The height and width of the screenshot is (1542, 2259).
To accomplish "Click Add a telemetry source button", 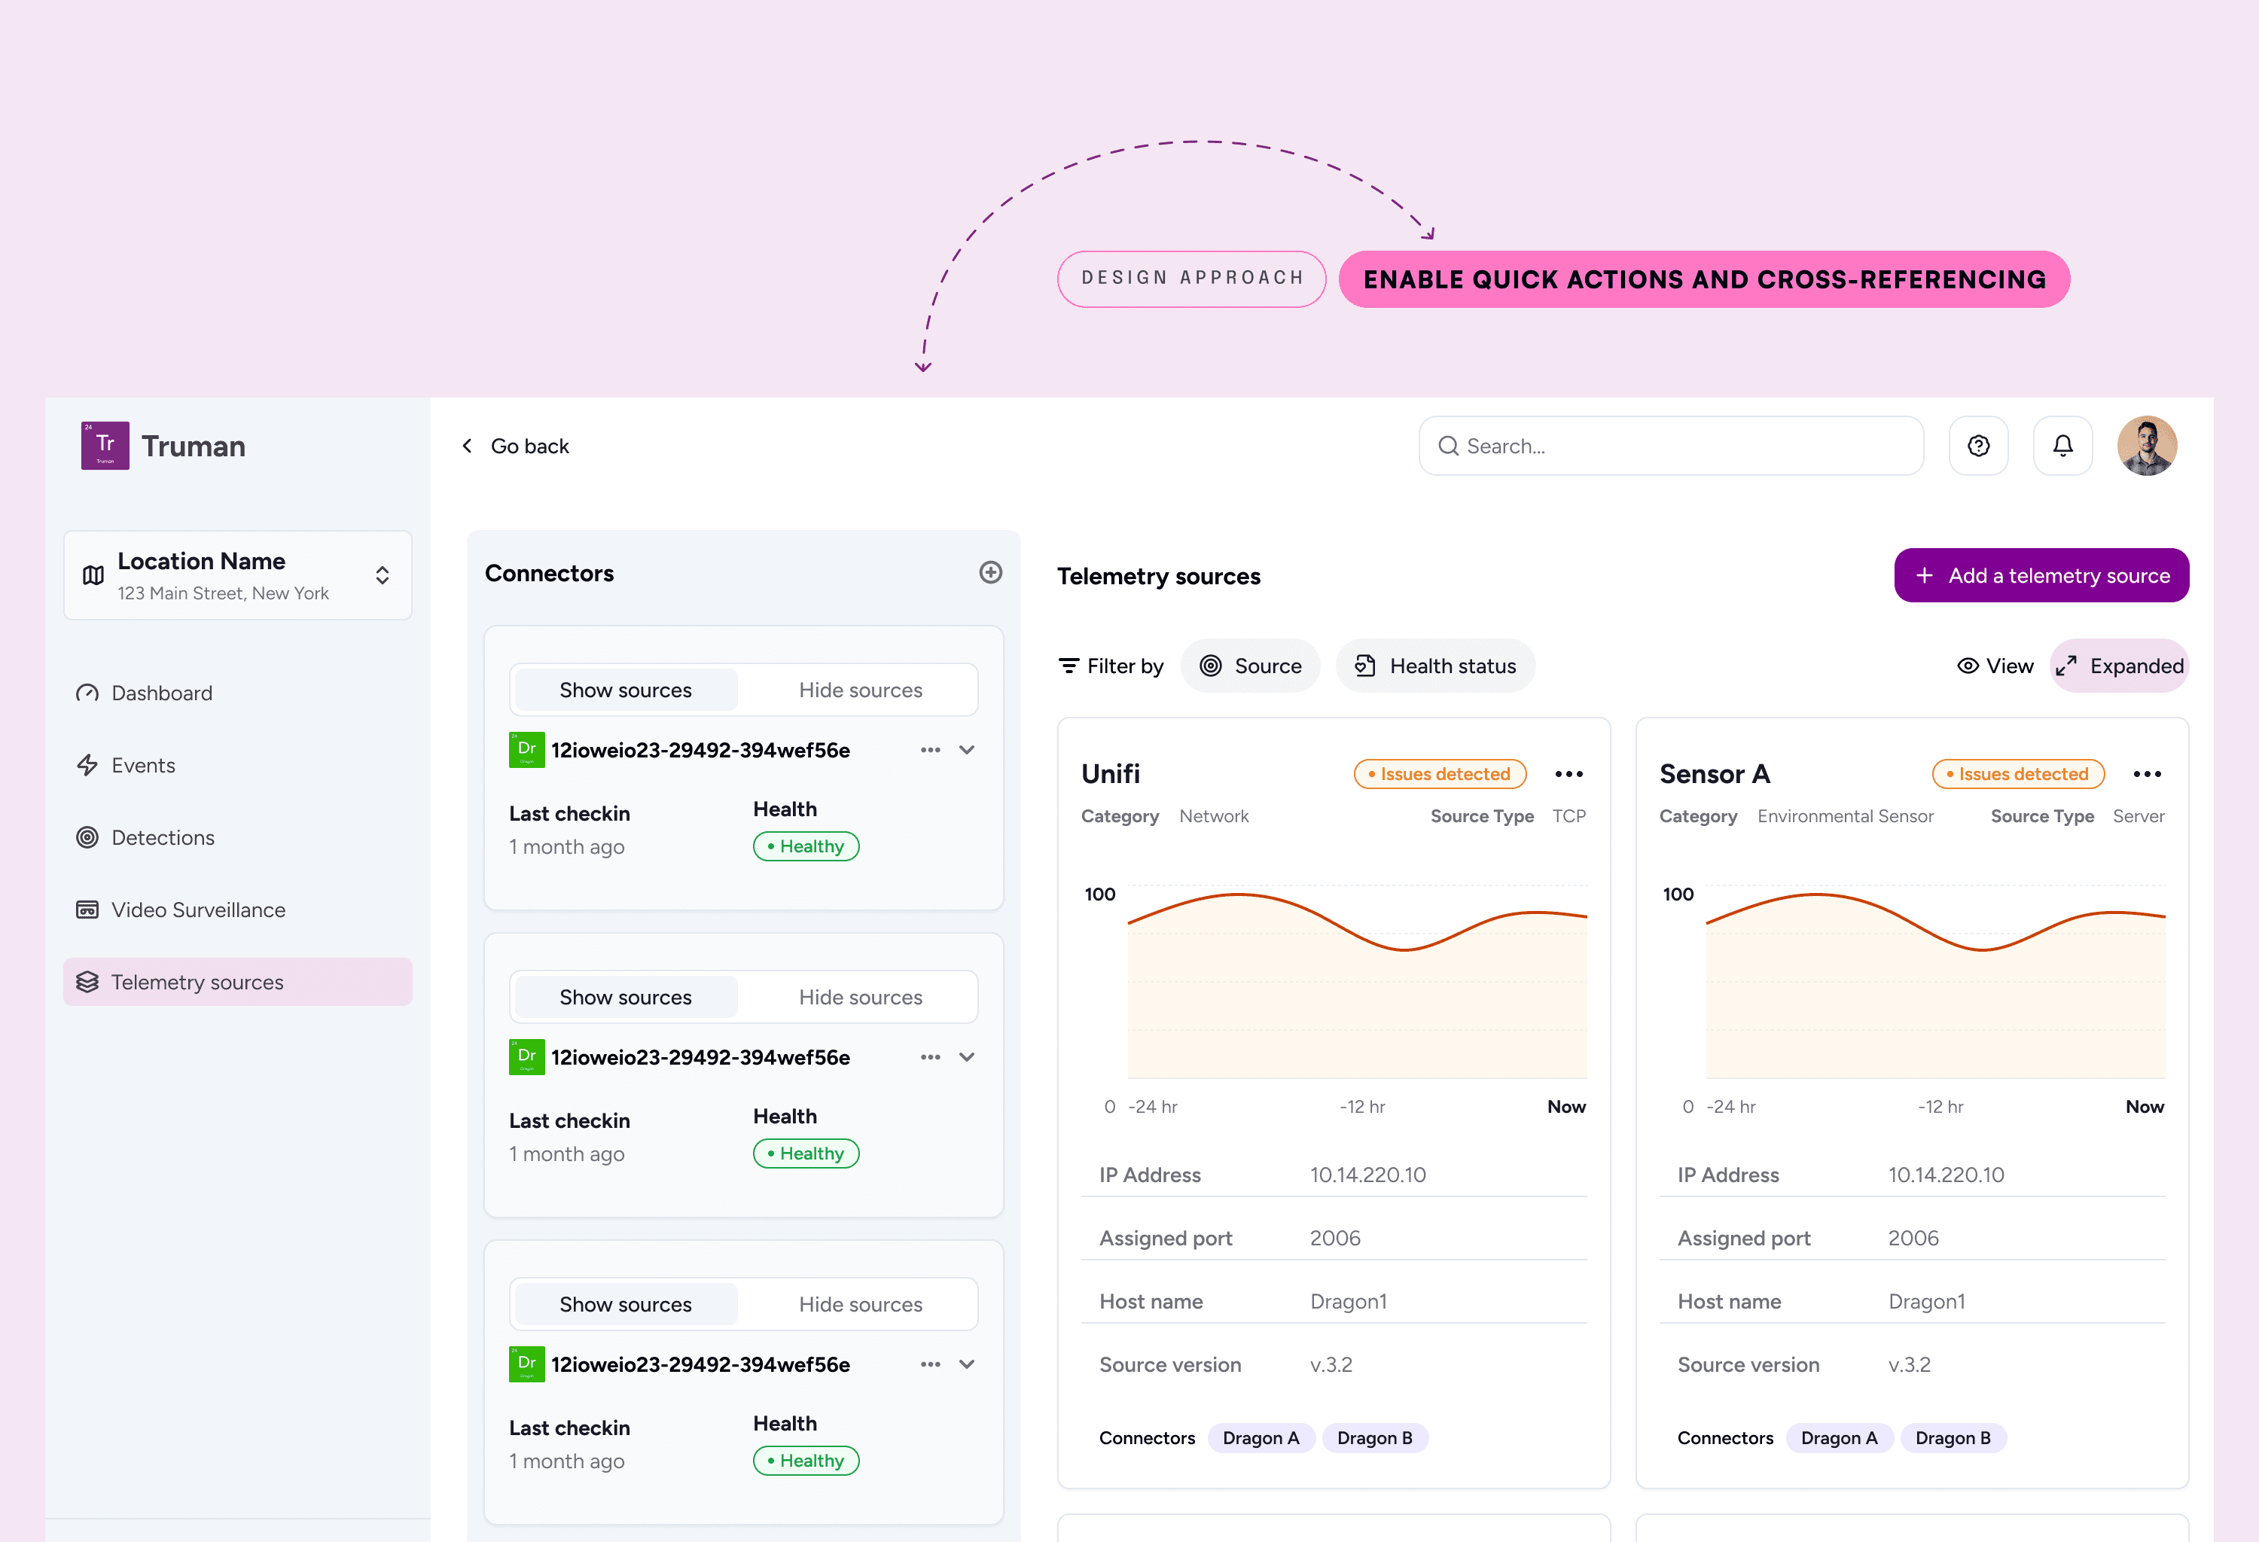I will click(2041, 575).
